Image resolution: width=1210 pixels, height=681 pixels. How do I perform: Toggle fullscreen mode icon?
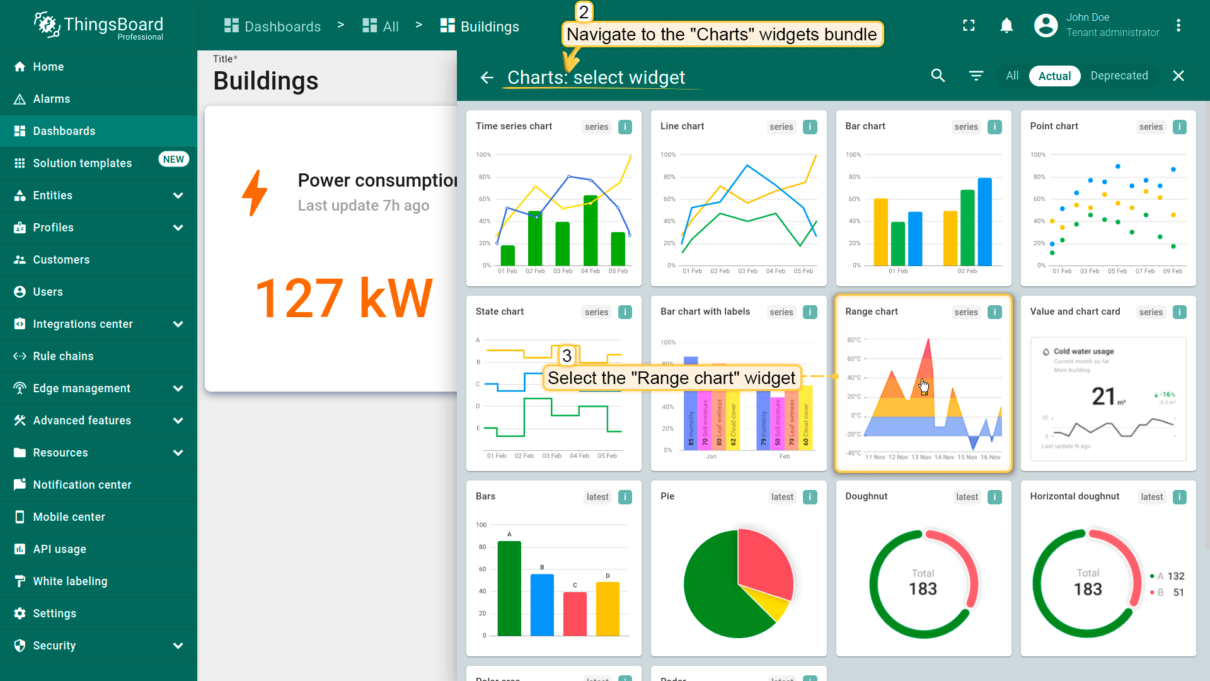(x=969, y=25)
